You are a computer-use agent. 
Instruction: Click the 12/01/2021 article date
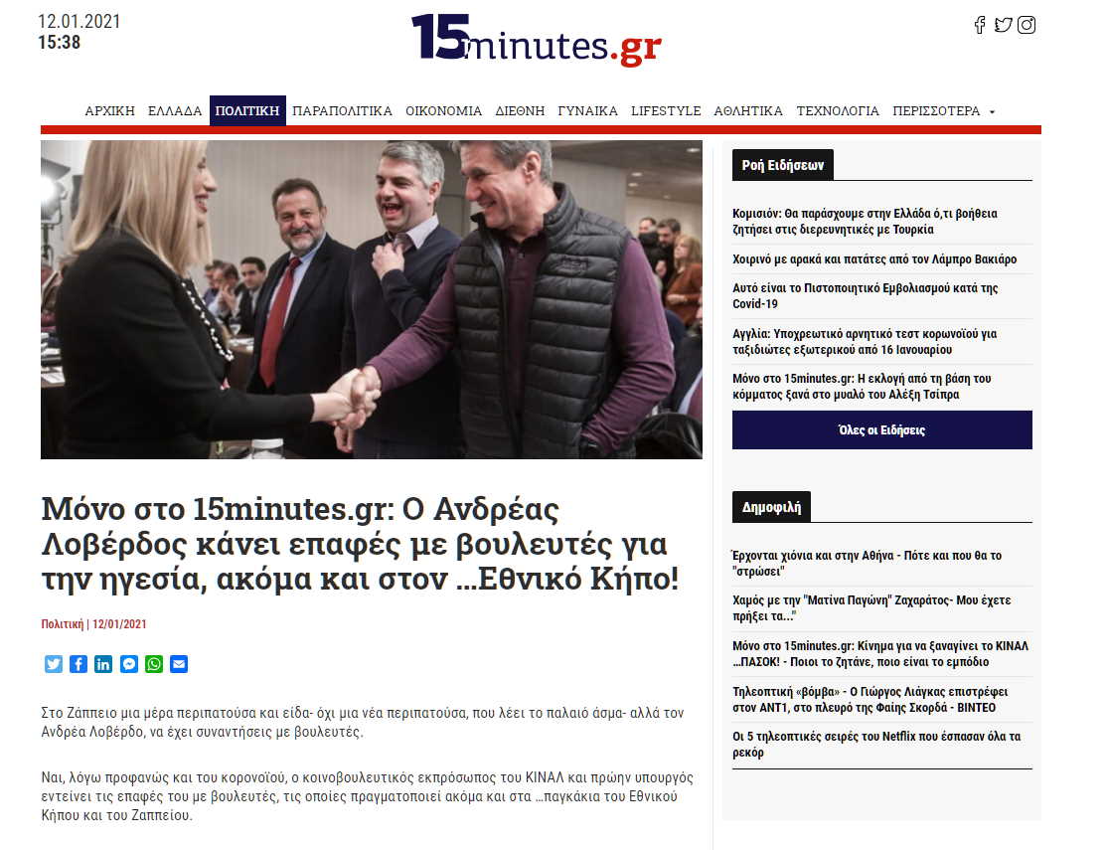[x=119, y=624]
